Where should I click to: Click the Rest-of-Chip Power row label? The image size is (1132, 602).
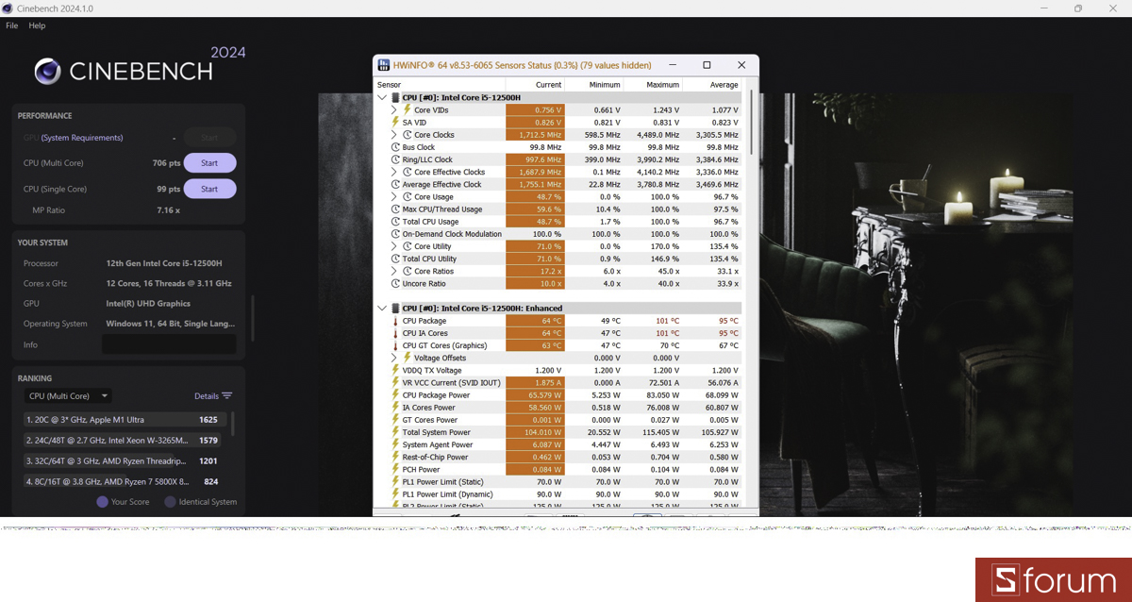click(x=435, y=457)
